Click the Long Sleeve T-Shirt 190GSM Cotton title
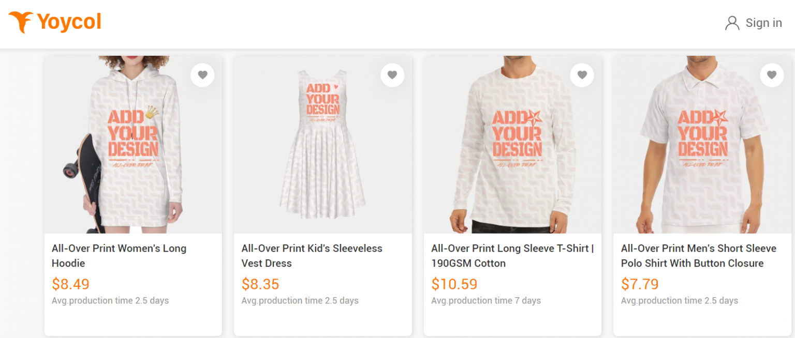This screenshot has height=338, width=795. point(511,255)
